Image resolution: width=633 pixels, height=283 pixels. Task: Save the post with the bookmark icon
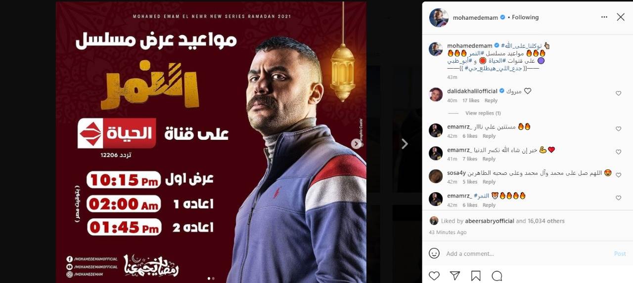pyautogui.click(x=476, y=276)
